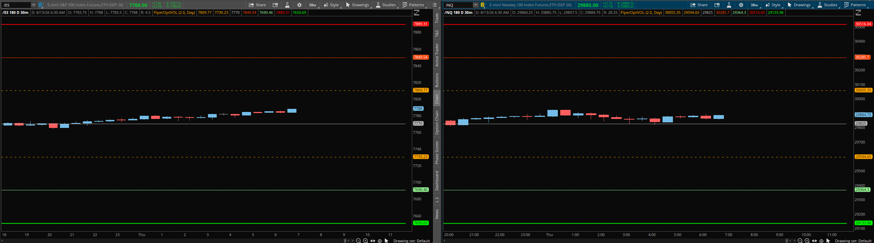Click the crosshair icon on /NQ chart
The width and height of the screenshot is (874, 243).
pyautogui.click(x=821, y=241)
